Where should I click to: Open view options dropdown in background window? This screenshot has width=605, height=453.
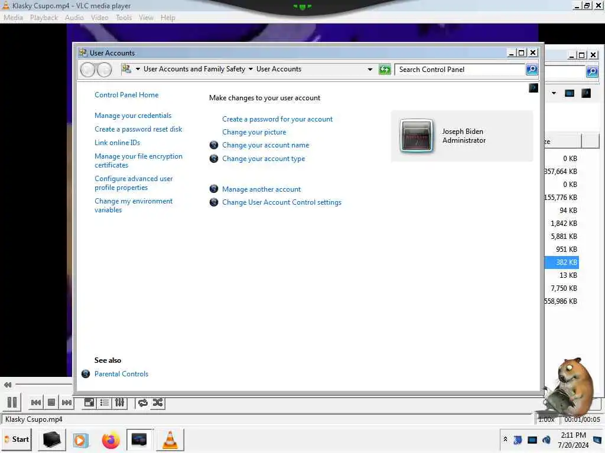pyautogui.click(x=554, y=93)
